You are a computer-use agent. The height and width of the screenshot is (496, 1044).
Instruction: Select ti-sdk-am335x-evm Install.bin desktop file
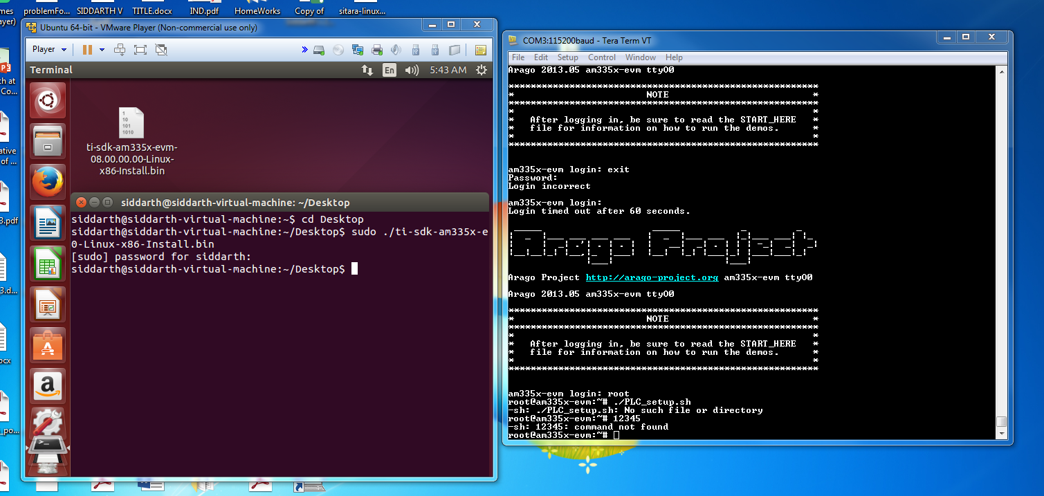131,141
